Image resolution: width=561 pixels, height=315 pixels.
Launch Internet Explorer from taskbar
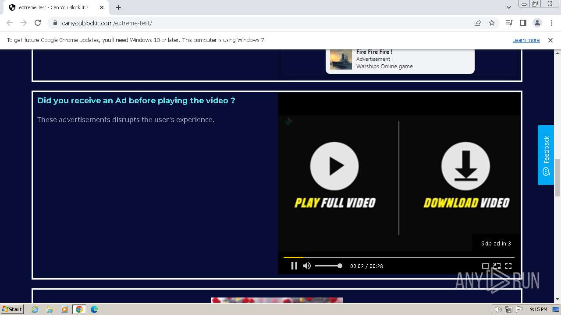click(x=35, y=309)
